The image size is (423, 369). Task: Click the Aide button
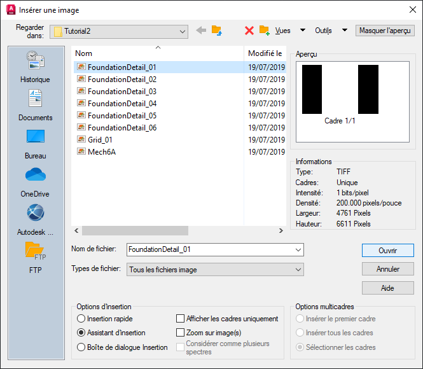click(x=387, y=288)
